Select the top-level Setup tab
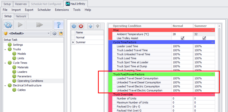This screenshot has height=112, width=228. pos(7,4)
